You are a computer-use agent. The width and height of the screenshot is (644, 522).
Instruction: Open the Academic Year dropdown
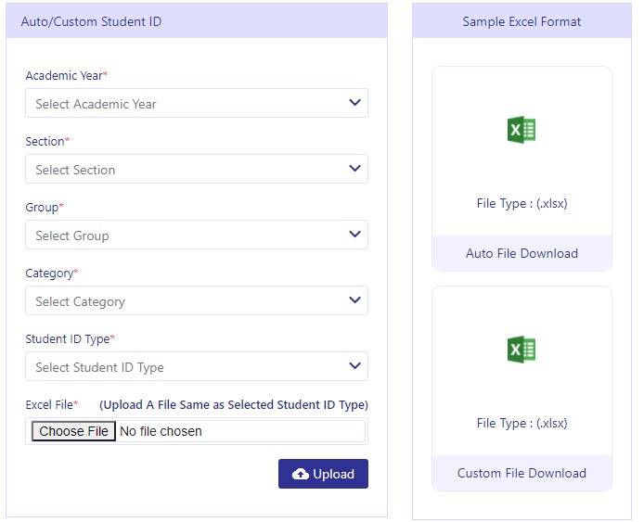(x=197, y=103)
